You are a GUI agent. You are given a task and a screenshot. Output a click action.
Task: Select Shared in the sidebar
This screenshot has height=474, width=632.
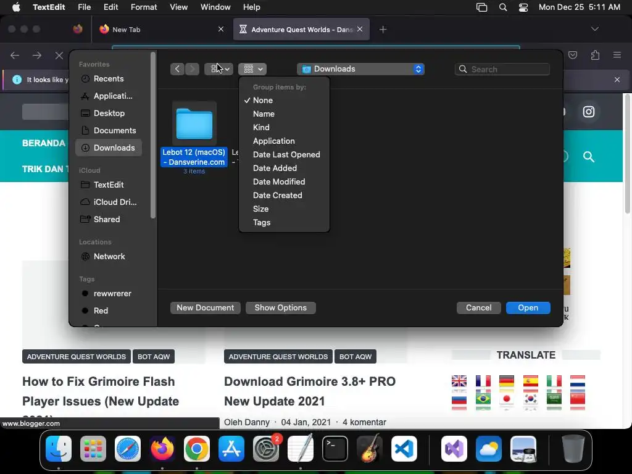click(109, 219)
